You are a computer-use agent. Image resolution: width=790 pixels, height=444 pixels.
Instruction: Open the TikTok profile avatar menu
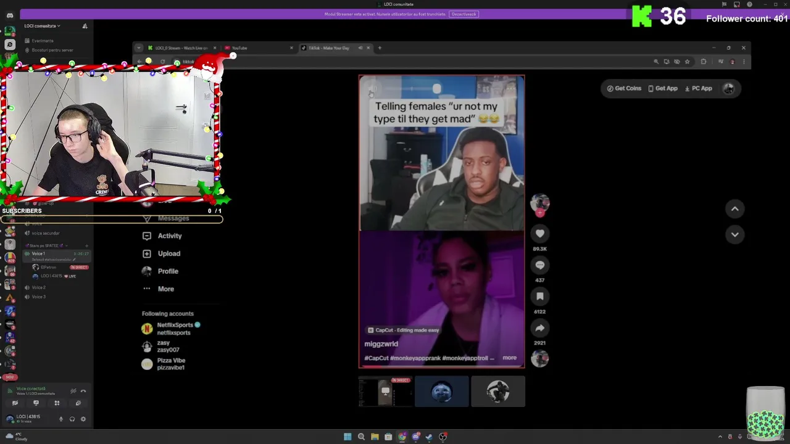(x=729, y=88)
